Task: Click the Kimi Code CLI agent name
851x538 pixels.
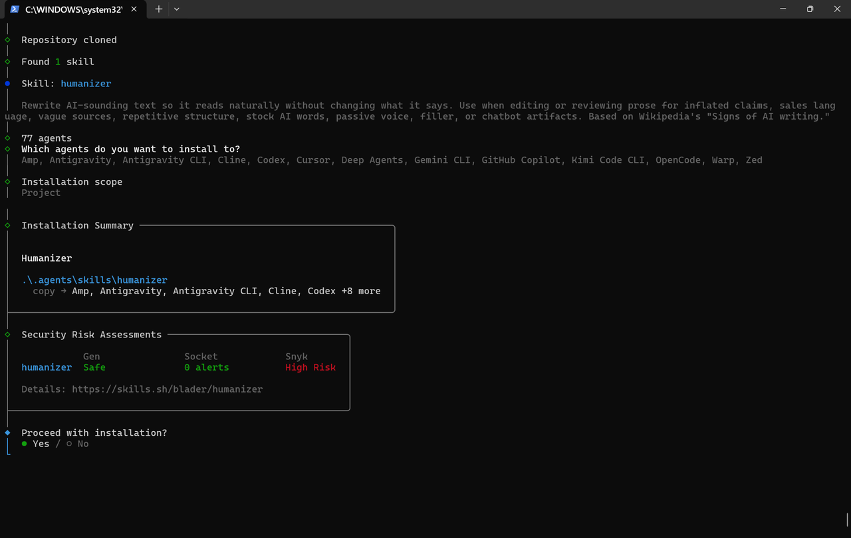Action: click(608, 160)
